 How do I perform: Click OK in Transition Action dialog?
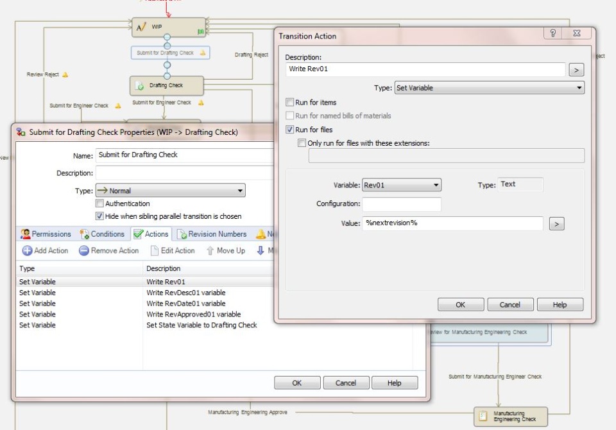tap(461, 305)
